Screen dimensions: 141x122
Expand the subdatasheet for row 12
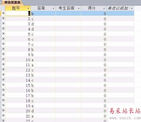pos(3,69)
